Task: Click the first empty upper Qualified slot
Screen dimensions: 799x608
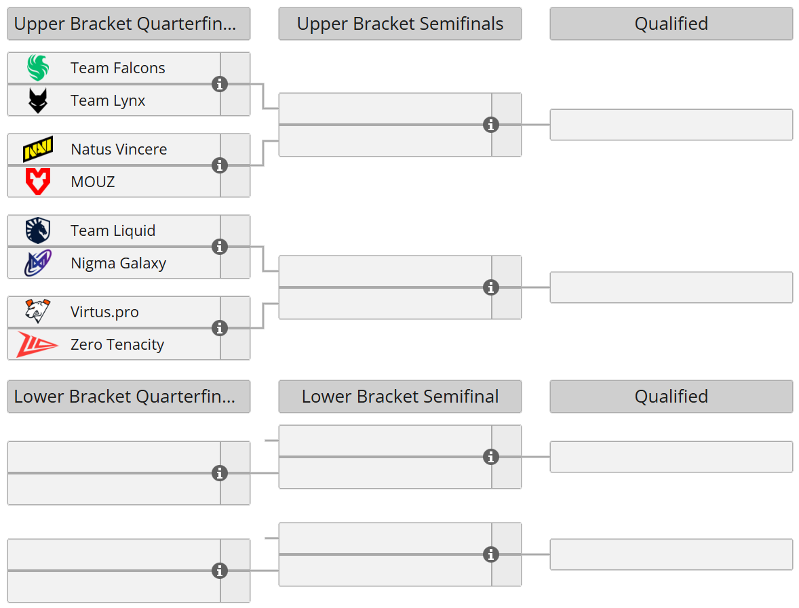Action: 671,125
